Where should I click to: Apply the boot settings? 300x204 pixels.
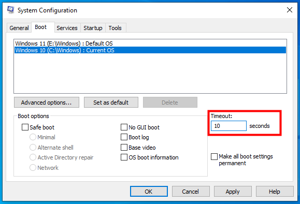tap(233, 192)
